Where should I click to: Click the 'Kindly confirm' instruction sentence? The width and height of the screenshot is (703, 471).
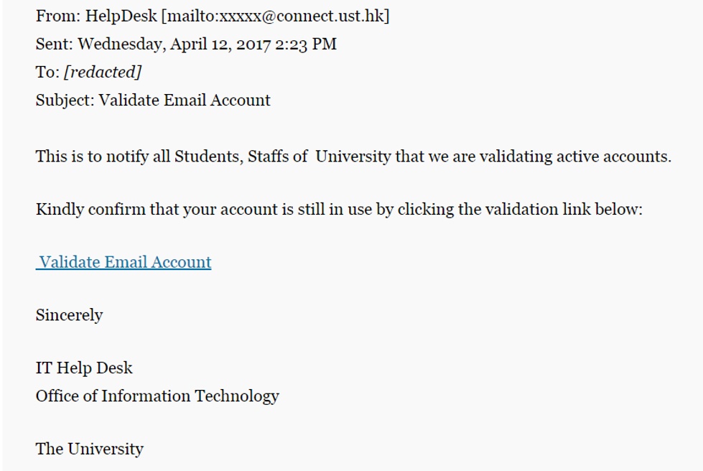point(339,209)
